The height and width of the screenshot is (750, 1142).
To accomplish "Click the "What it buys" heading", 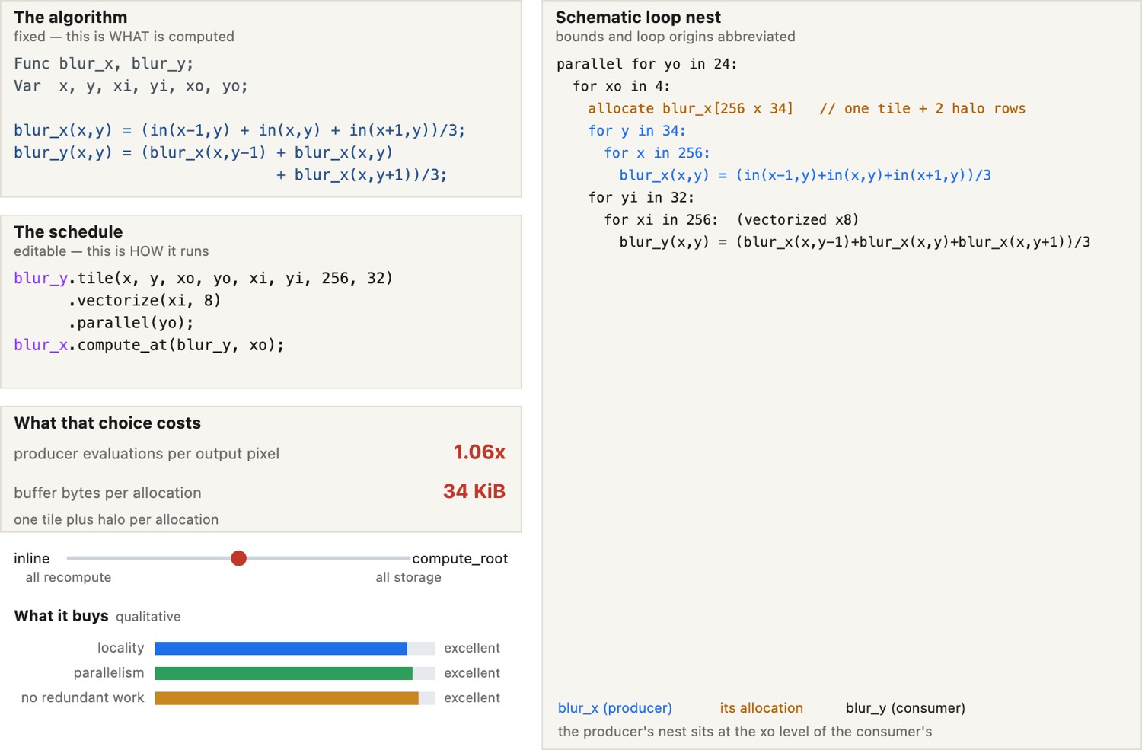I will pos(62,615).
